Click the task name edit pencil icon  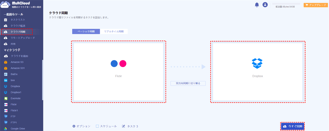pos(124,126)
